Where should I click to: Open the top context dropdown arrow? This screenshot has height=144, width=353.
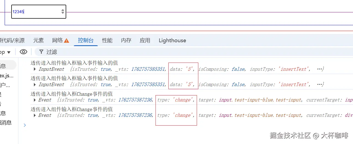tap(9, 52)
